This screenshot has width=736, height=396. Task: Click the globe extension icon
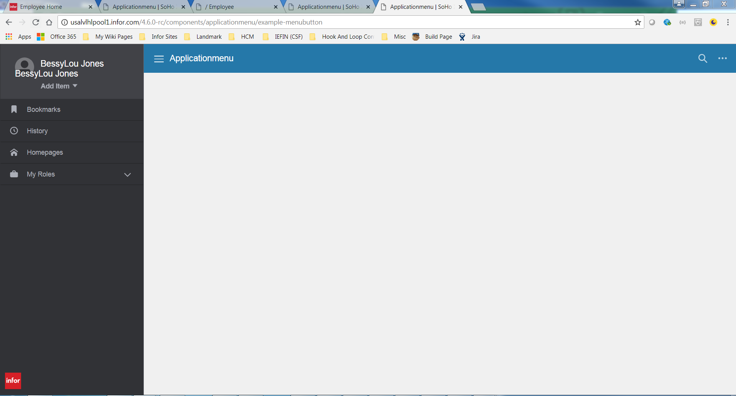pyautogui.click(x=667, y=22)
